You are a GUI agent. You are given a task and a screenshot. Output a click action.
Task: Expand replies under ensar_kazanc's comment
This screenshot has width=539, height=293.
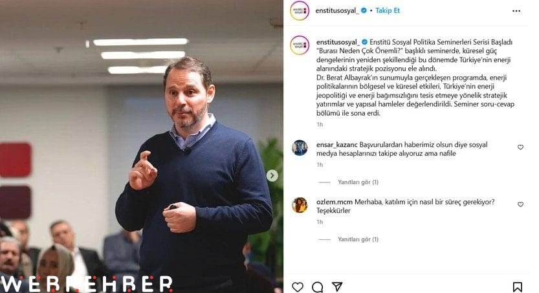click(x=358, y=182)
